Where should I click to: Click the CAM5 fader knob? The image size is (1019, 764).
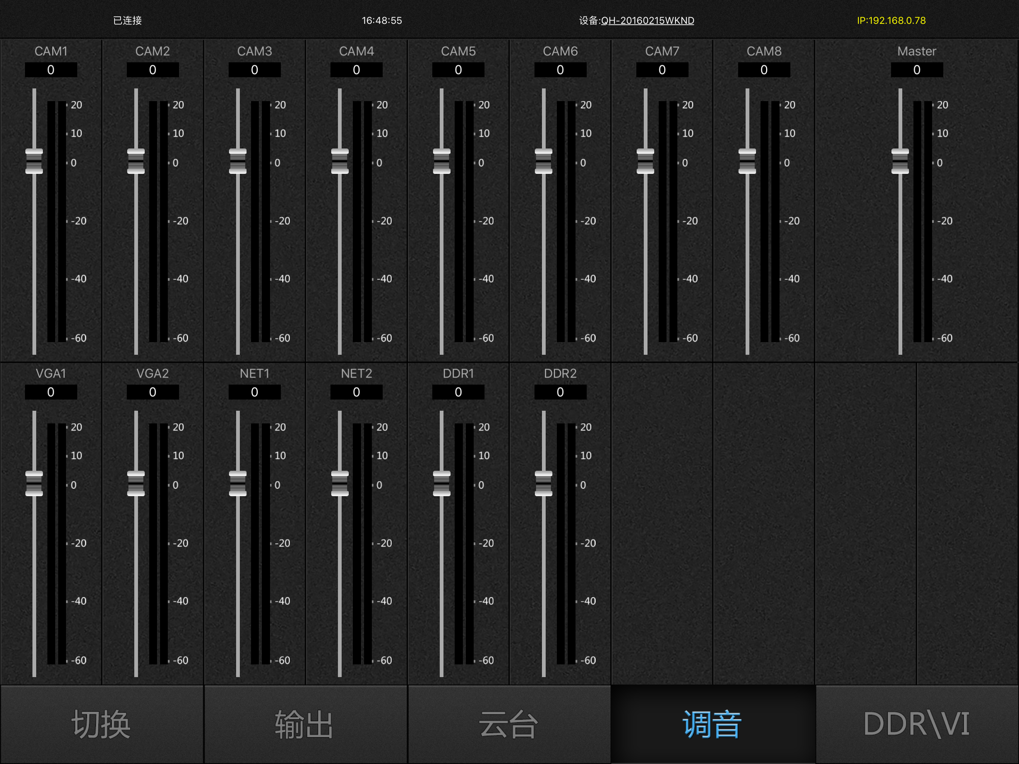(x=442, y=161)
